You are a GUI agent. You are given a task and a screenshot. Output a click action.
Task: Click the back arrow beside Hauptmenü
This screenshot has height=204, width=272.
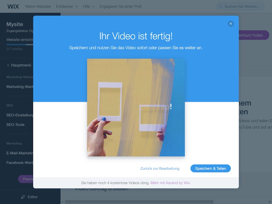(8, 65)
